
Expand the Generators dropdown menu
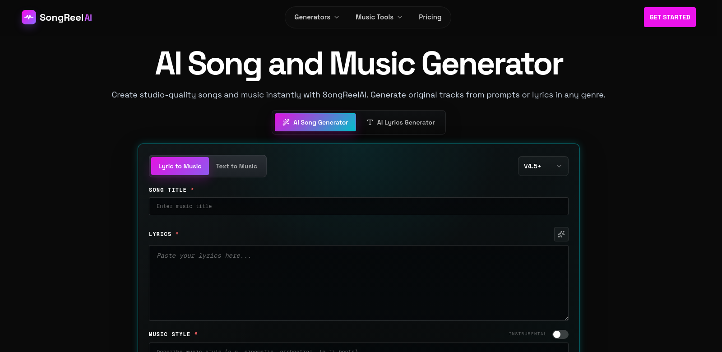316,17
